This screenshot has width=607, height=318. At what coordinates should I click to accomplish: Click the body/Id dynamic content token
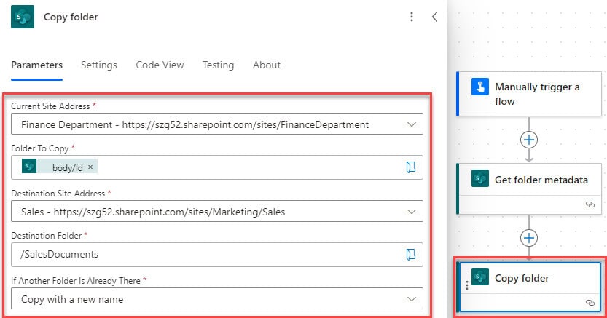coord(60,167)
